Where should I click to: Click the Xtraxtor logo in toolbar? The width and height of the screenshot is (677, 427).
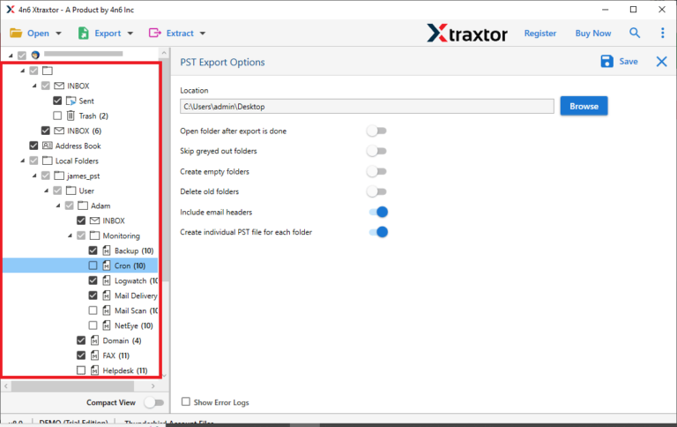(x=466, y=34)
